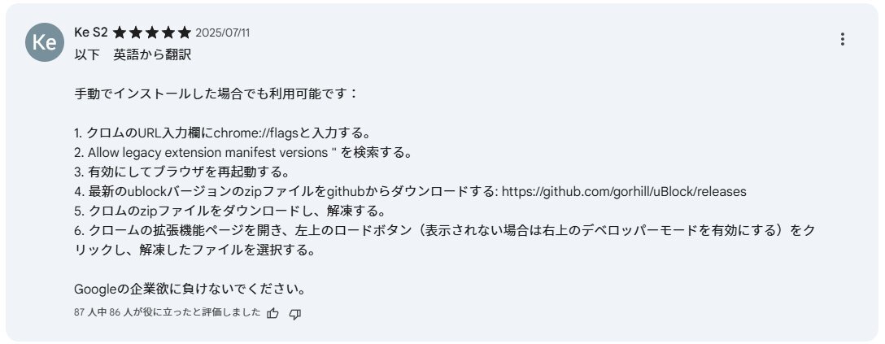Click the step 3 browser restart line

[189, 172]
